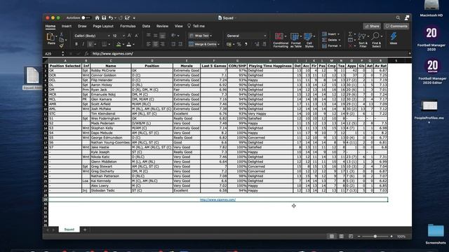This screenshot has height=252, width=449.
Task: Increase the cell indent
Action: tap(180, 44)
